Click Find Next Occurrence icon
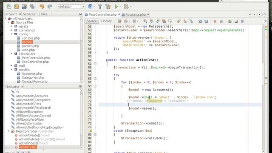Screen dimensions: 272x153 [x=158, y=21]
